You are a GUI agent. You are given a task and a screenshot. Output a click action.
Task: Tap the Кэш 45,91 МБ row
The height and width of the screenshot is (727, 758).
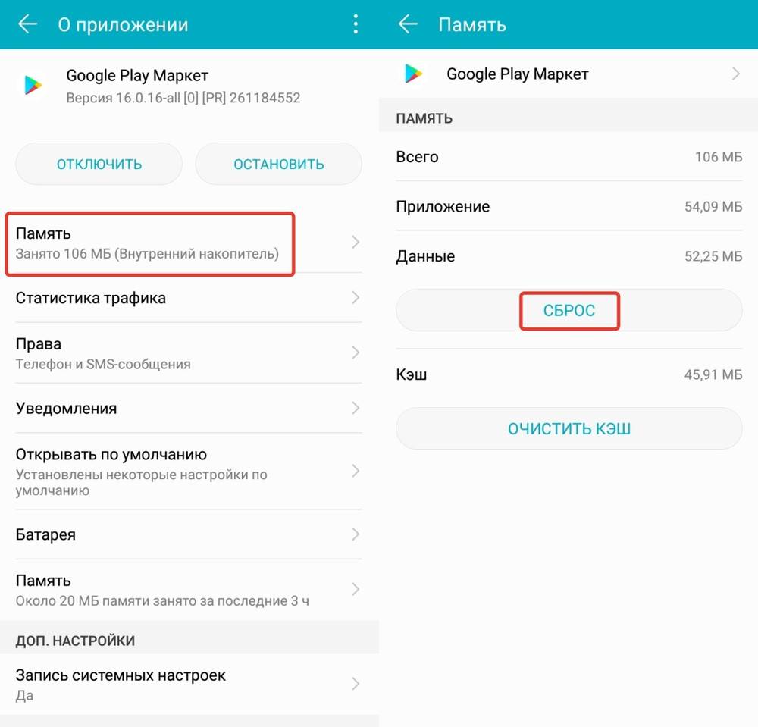[568, 374]
